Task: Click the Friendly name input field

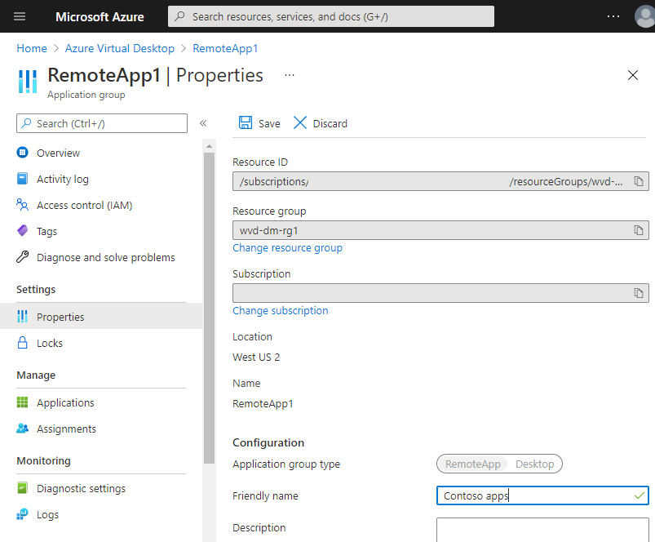Action: [542, 495]
